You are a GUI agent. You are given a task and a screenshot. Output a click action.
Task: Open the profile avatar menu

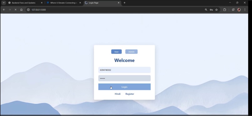pos(239,10)
